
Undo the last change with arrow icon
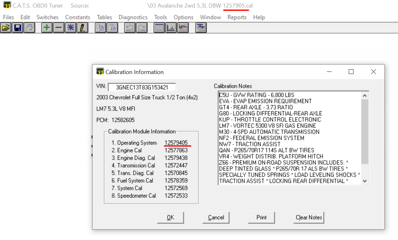(130, 28)
